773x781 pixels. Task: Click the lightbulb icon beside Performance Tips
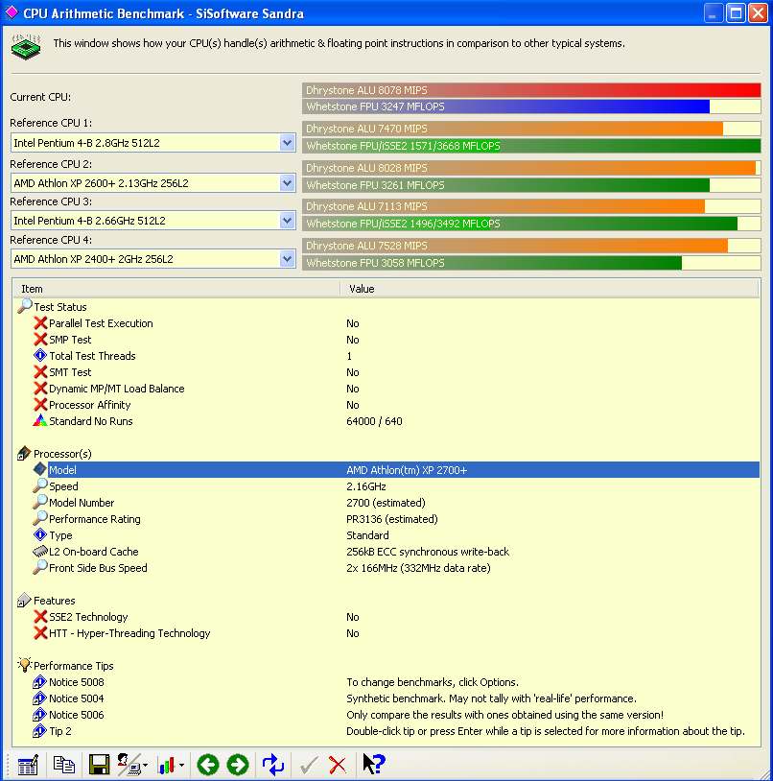click(24, 665)
